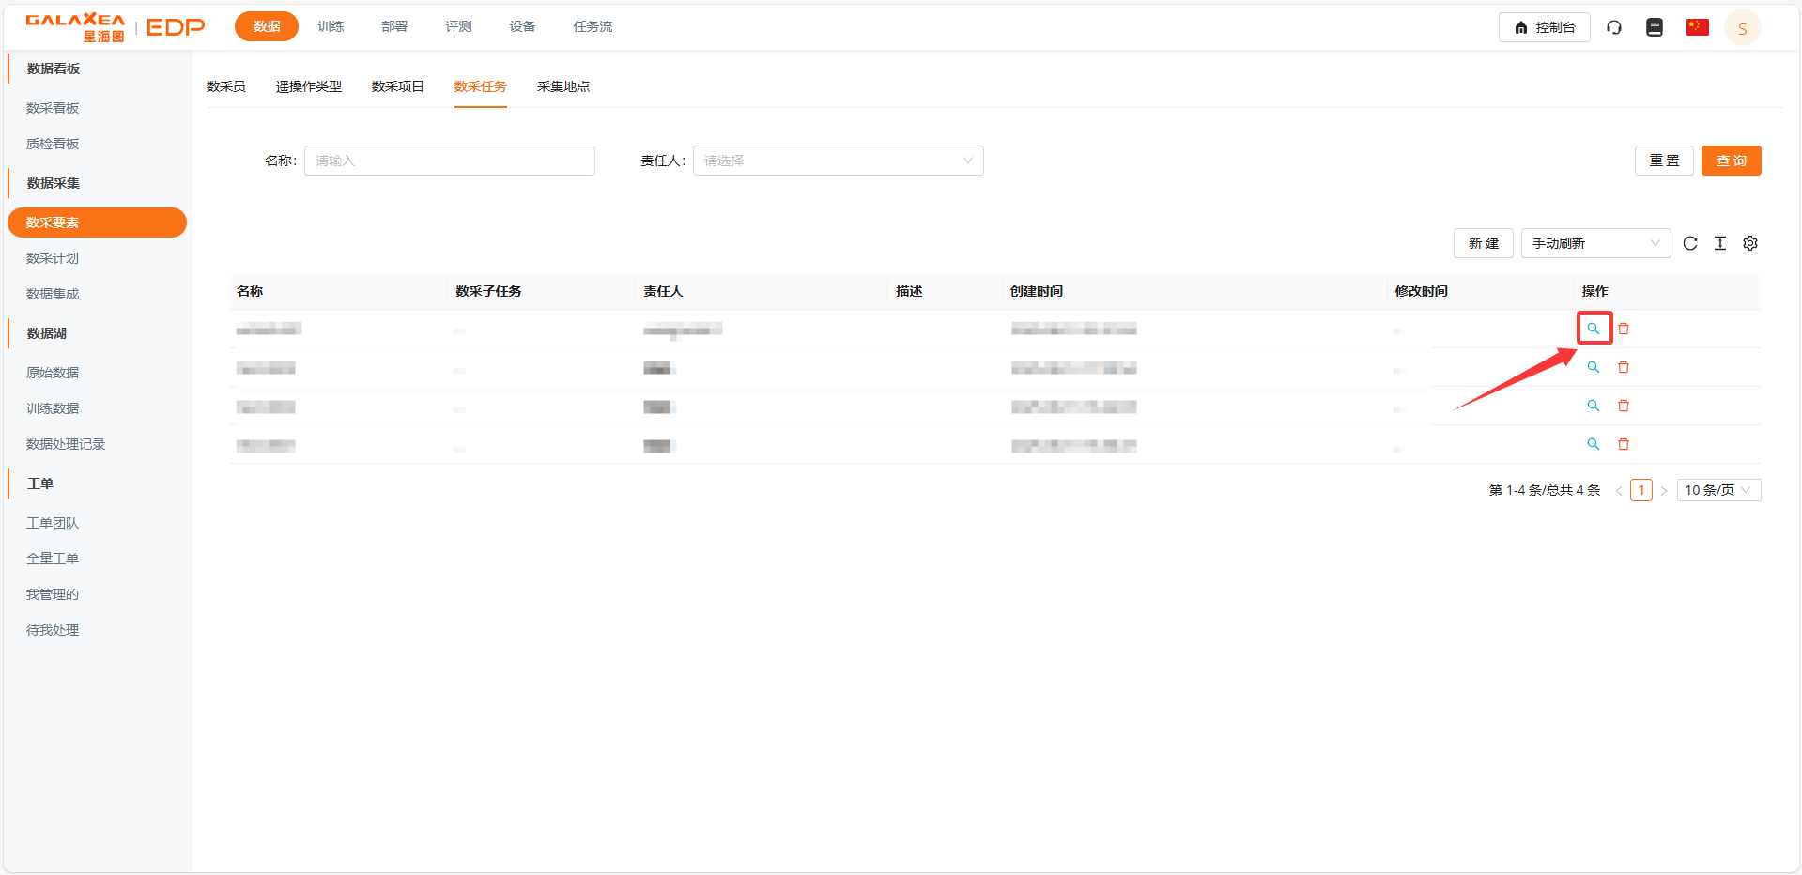Focus the 名称 text input field
Screen dimensions: 1802x875
[449, 161]
